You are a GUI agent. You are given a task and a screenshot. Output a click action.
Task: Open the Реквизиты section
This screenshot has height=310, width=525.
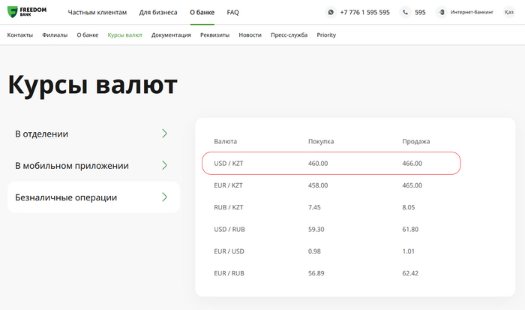pos(214,35)
